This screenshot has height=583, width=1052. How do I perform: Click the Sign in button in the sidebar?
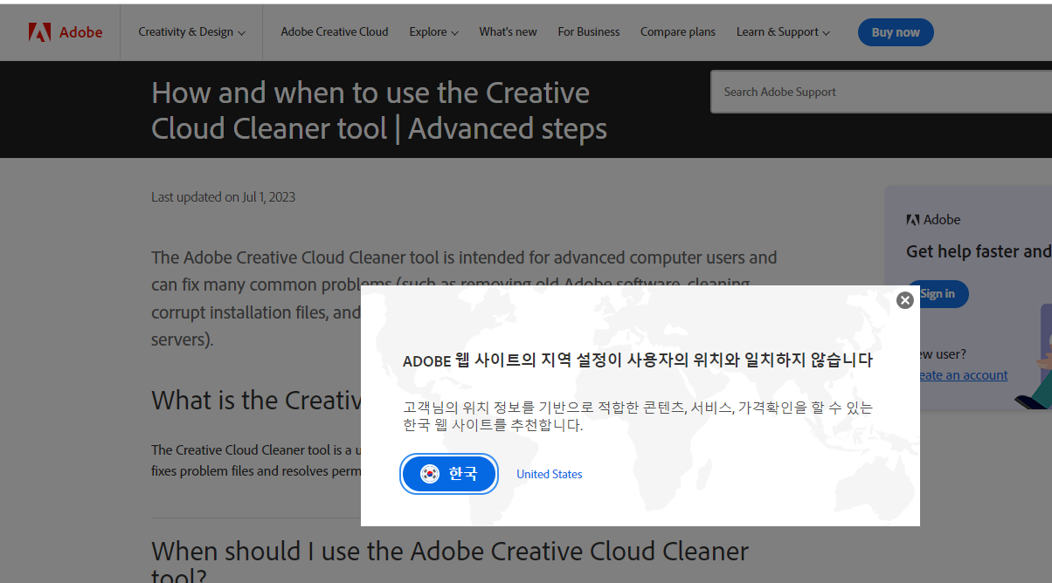pyautogui.click(x=938, y=293)
